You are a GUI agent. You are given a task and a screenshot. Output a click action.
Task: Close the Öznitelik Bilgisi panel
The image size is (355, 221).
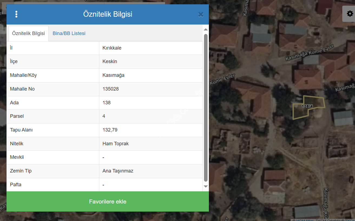200,15
